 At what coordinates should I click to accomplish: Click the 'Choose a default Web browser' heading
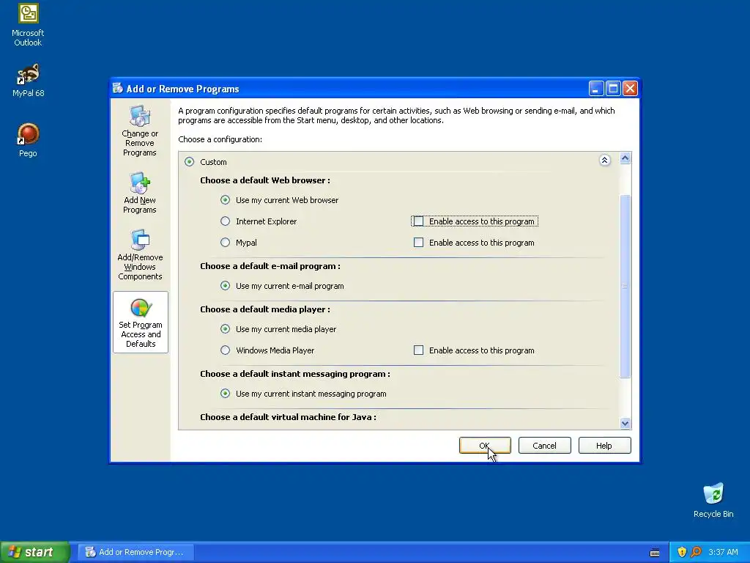[x=265, y=180]
